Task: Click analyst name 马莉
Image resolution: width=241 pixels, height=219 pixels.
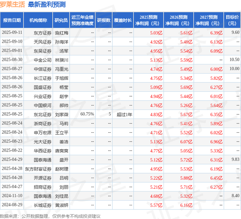Action: 64,123
